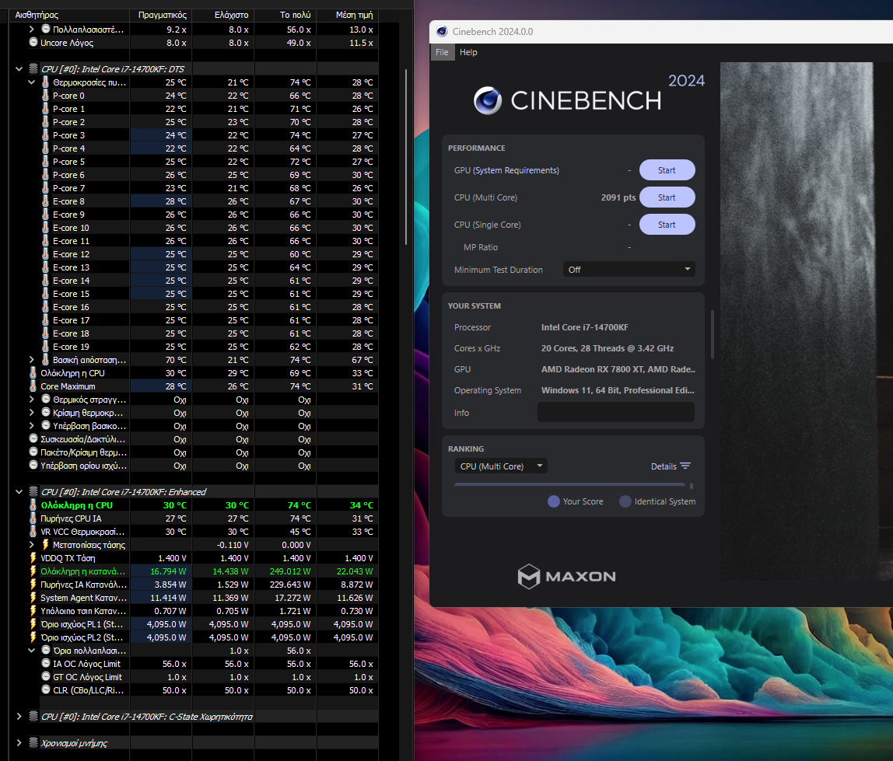
Task: Click the sensor list vertical scrollbar
Action: [x=406, y=156]
